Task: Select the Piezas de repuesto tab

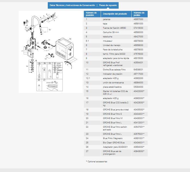Action: tap(108, 5)
